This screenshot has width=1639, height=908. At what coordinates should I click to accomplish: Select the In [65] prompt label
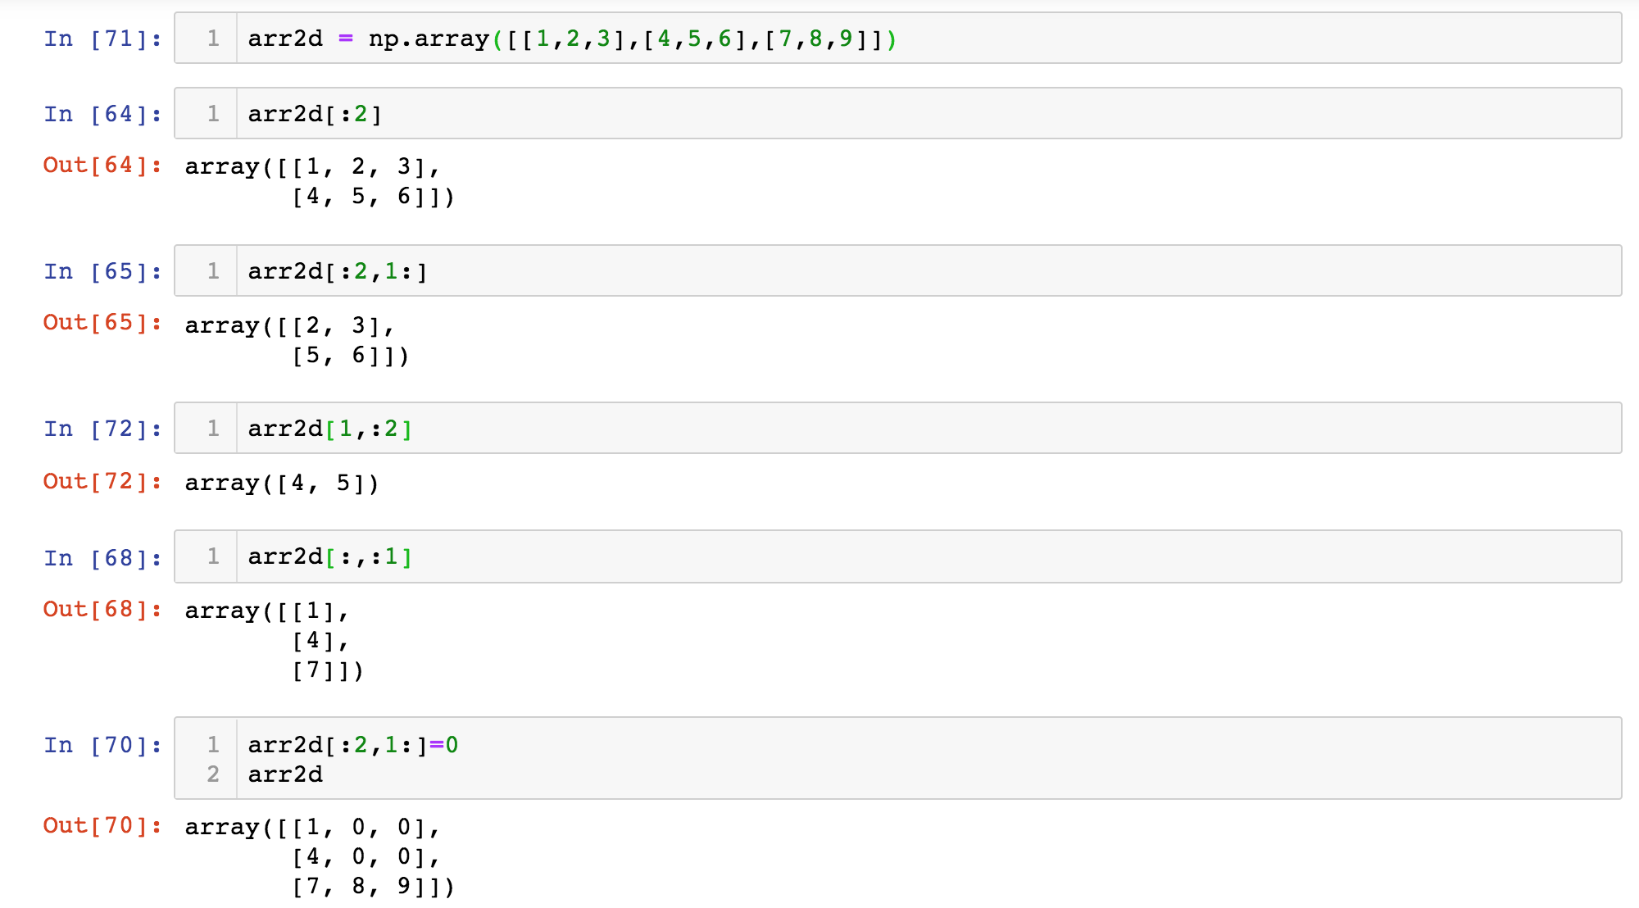tap(102, 271)
